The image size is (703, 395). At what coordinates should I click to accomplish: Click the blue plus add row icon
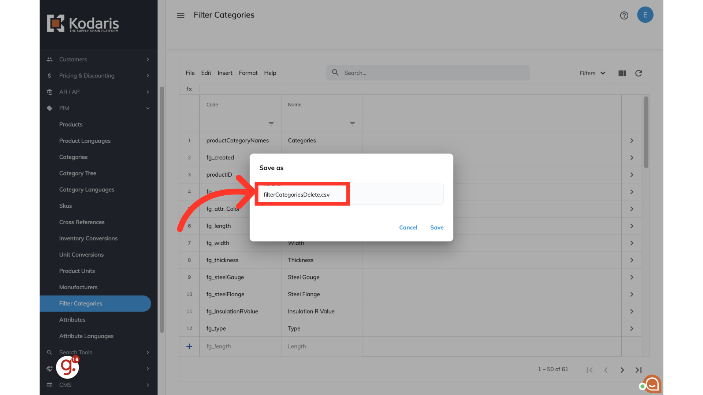pos(189,346)
